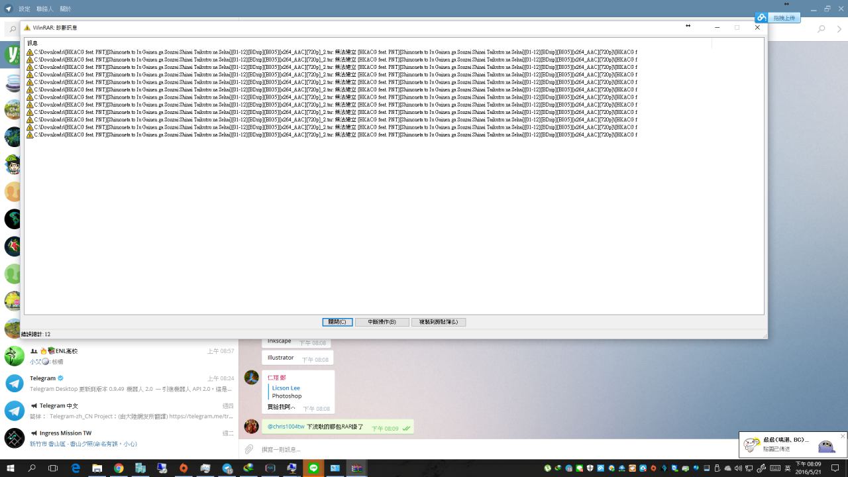The width and height of the screenshot is (848, 477).
Task: Open the touch keyboard tray icon
Action: [x=774, y=468]
